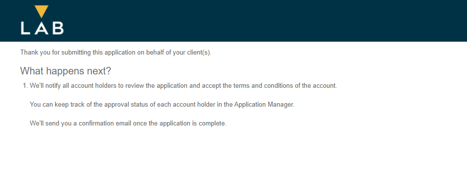Image resolution: width=467 pixels, height=186 pixels.
Task: Click the 'What happens next?' heading
Action: (66, 71)
